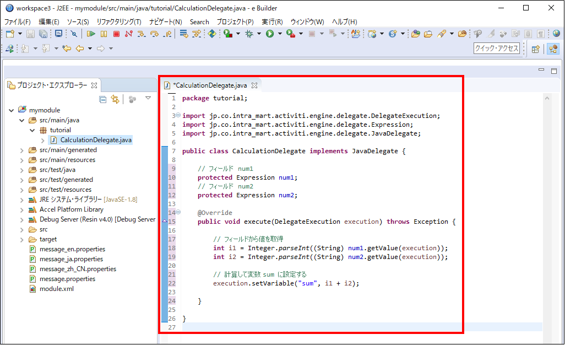
Task: Click the Save floppy disk icon
Action: (30, 34)
